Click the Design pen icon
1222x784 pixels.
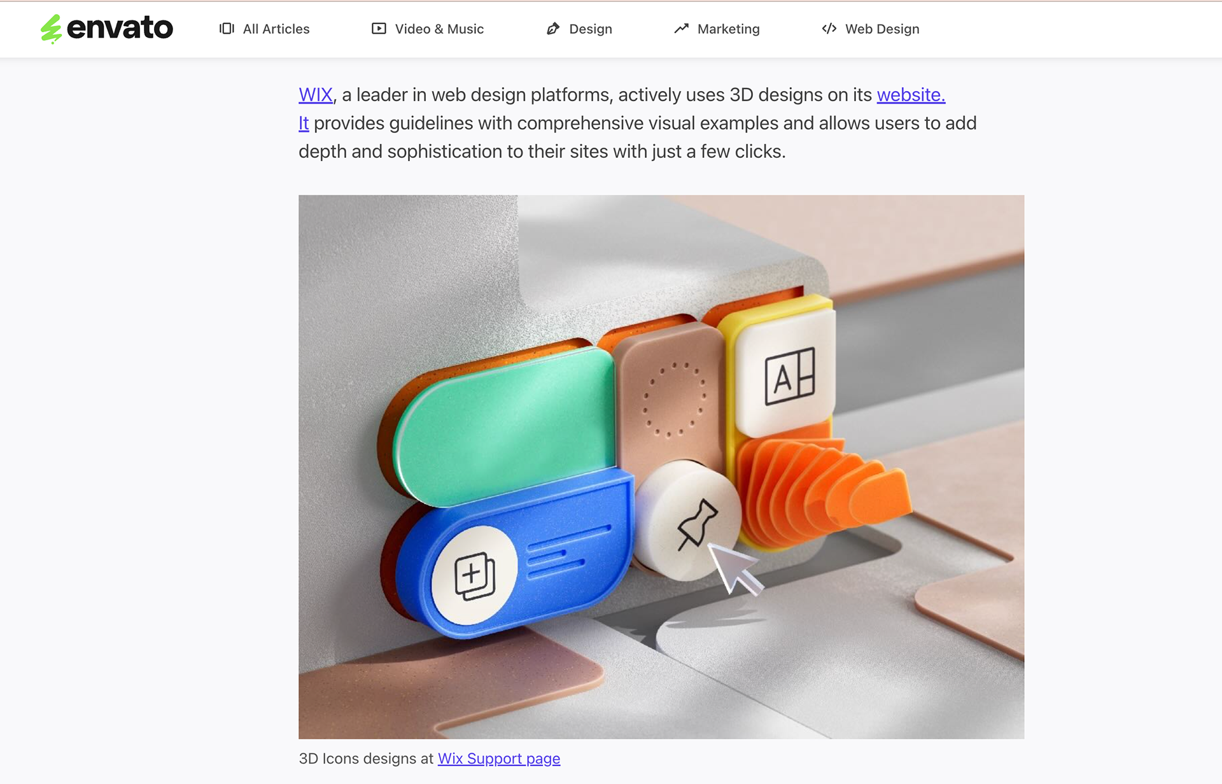pyautogui.click(x=553, y=29)
